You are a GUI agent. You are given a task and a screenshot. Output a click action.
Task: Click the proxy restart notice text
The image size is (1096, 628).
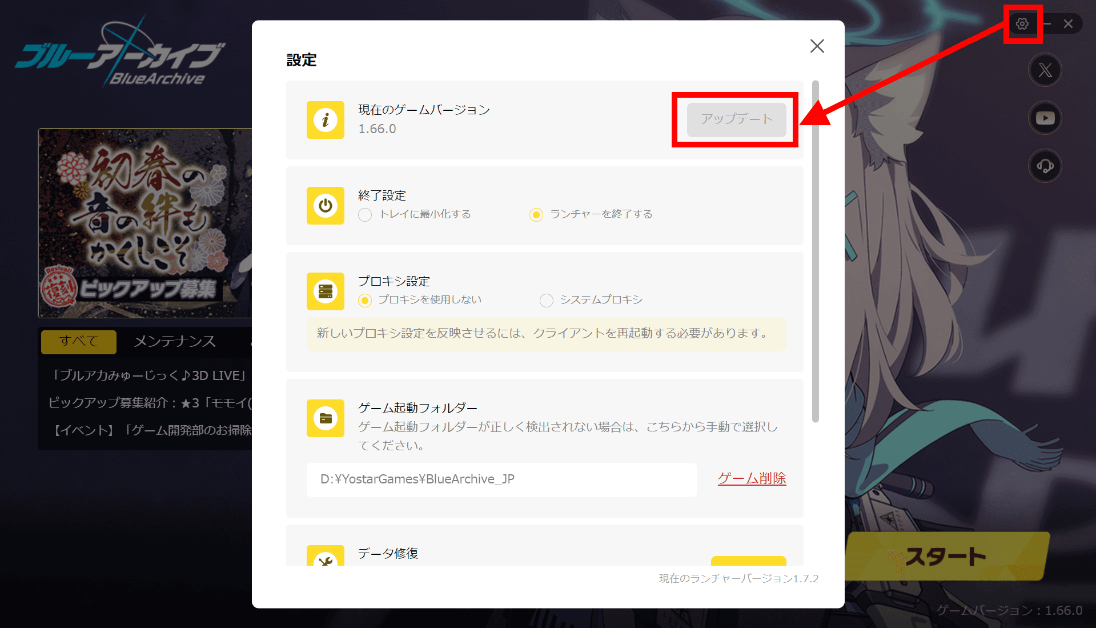[543, 333]
